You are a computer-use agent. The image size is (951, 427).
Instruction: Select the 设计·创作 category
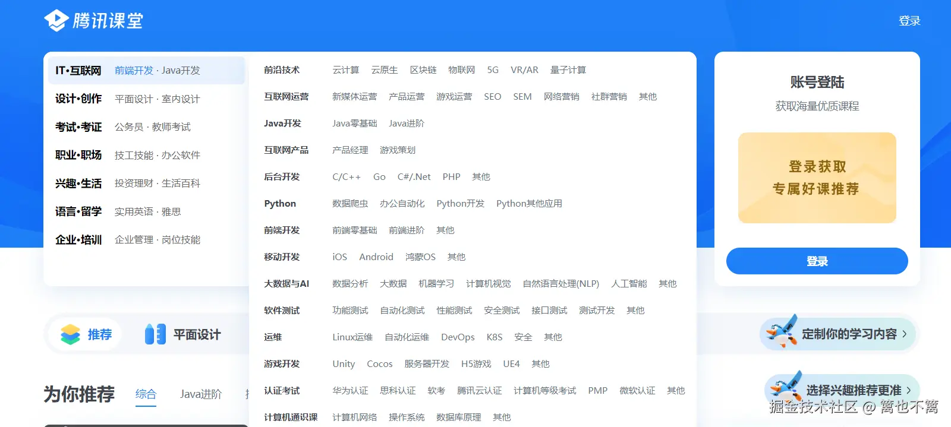coord(78,99)
